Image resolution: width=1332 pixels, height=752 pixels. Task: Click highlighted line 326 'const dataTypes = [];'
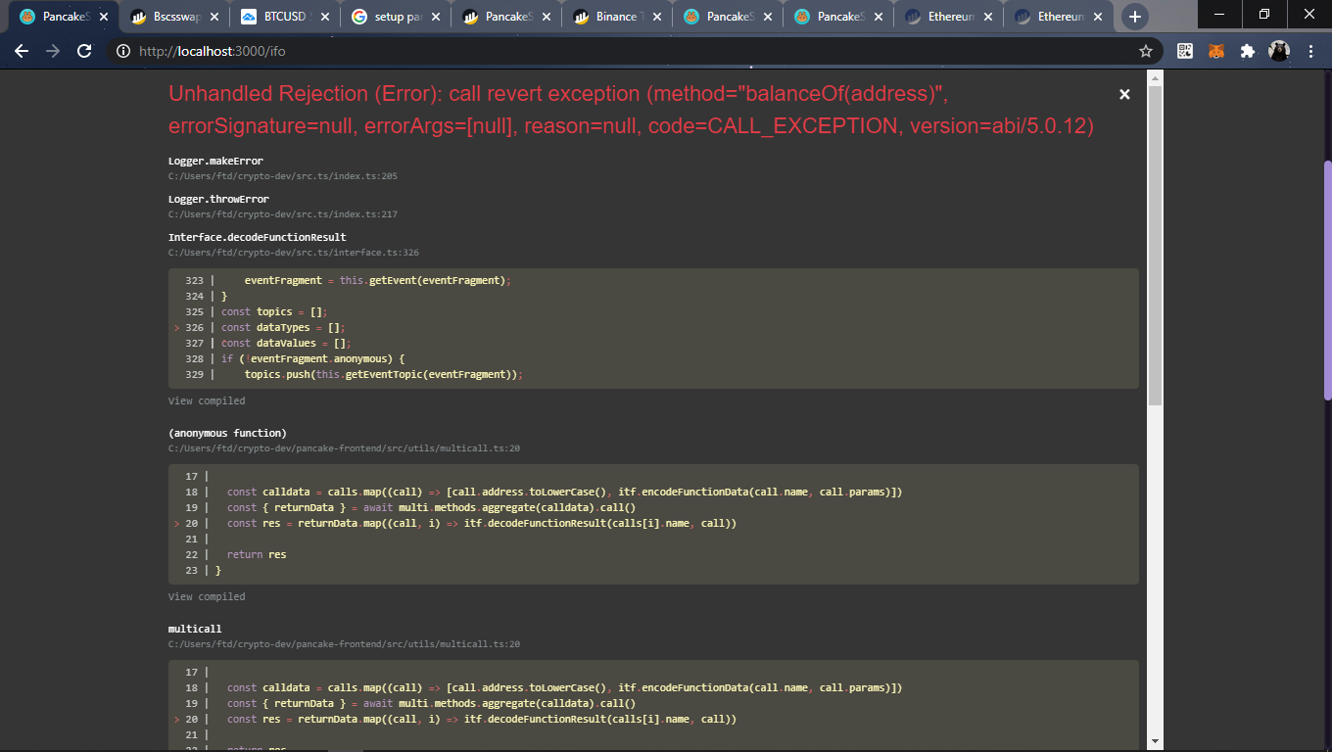tap(283, 327)
